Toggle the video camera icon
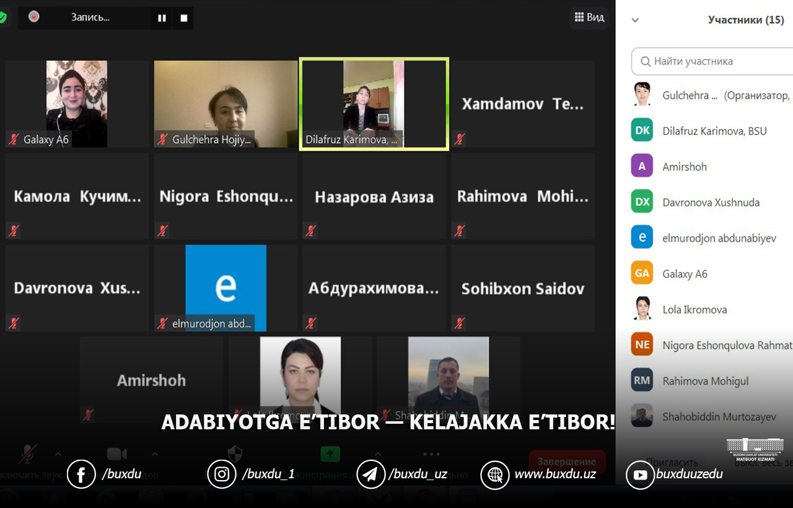The width and height of the screenshot is (793, 508). (116, 454)
